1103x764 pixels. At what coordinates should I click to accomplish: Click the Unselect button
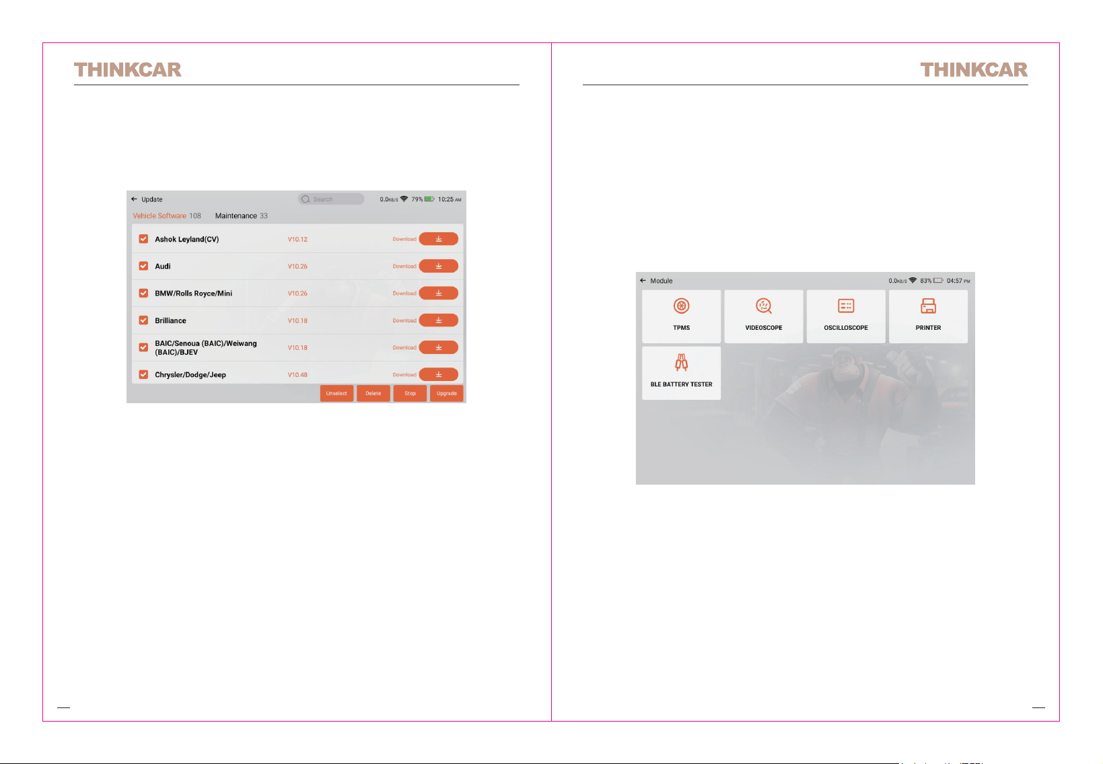tap(336, 393)
